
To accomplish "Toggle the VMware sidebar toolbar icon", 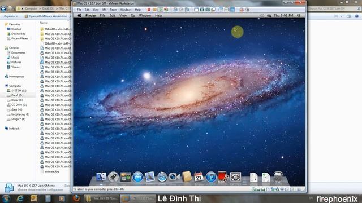I will point(196,10).
